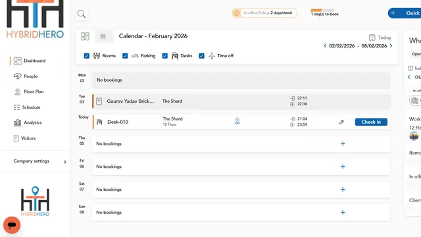Image resolution: width=421 pixels, height=237 pixels.
Task: Click the Mon 02 No bookings row
Action: (241, 80)
